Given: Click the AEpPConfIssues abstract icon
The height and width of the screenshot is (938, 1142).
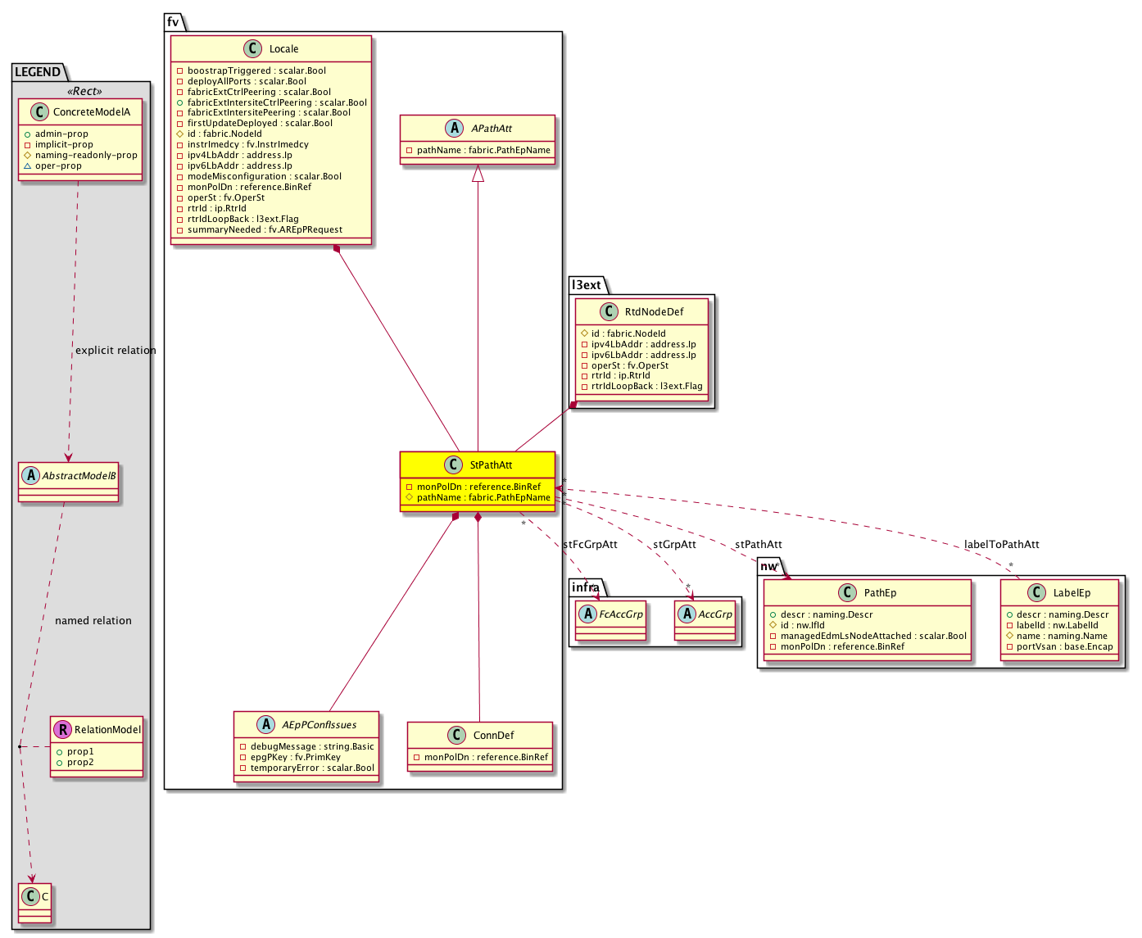Looking at the screenshot, I should pyautogui.click(x=265, y=725).
